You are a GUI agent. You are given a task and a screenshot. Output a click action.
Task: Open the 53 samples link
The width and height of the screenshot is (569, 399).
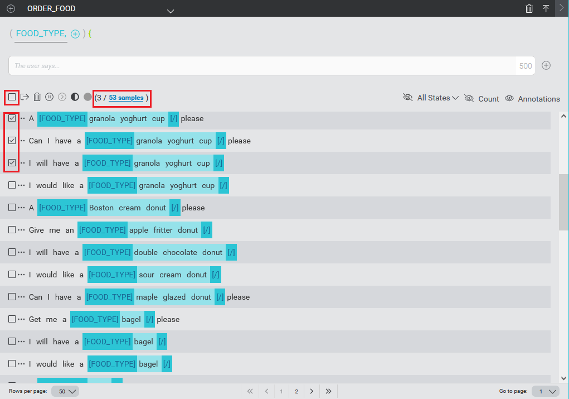126,98
